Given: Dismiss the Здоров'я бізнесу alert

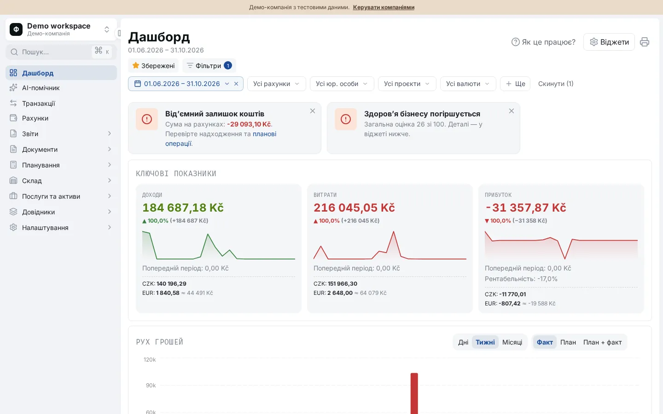Looking at the screenshot, I should click(x=512, y=111).
